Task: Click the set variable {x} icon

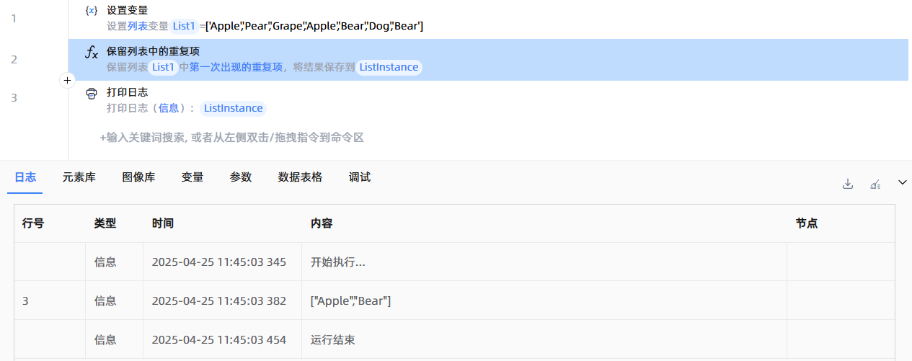Action: coord(92,11)
